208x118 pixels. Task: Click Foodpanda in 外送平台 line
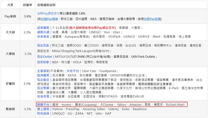[x=108, y=71]
